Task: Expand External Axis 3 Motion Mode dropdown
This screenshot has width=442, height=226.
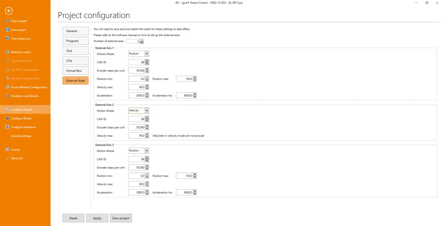Action: (x=147, y=151)
